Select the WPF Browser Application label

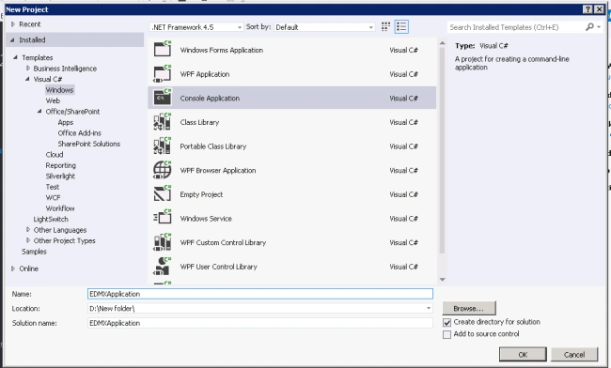pos(218,170)
